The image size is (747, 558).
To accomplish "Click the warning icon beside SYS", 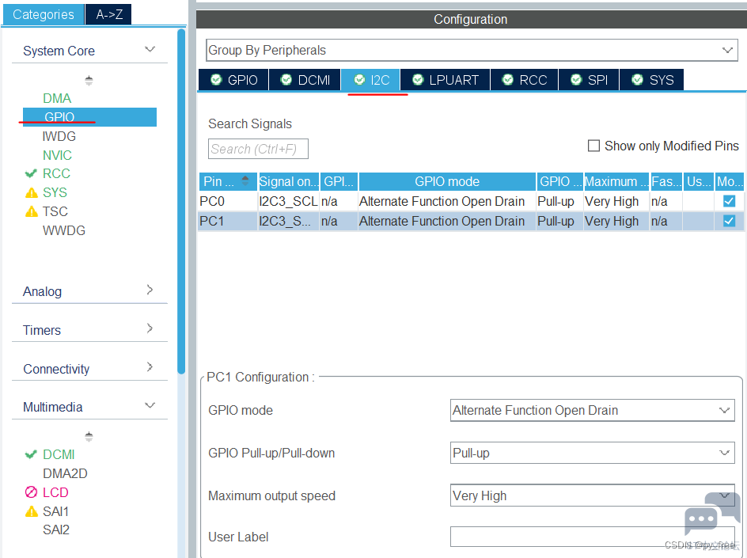I will click(32, 192).
